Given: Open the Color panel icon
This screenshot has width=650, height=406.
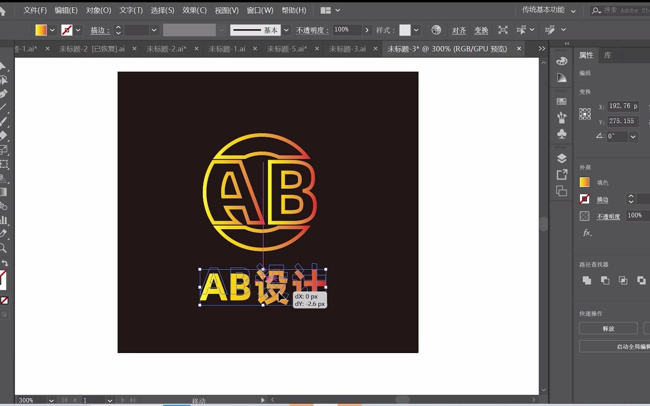Looking at the screenshot, I should pyautogui.click(x=562, y=61).
